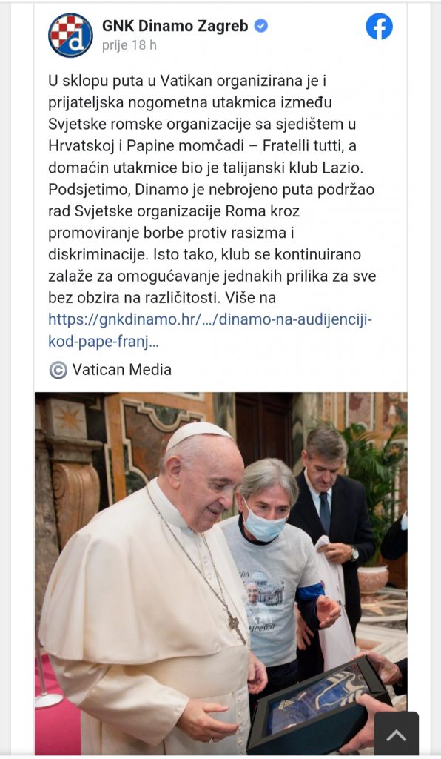
Task: Open the Facebook logo icon
Action: [379, 26]
